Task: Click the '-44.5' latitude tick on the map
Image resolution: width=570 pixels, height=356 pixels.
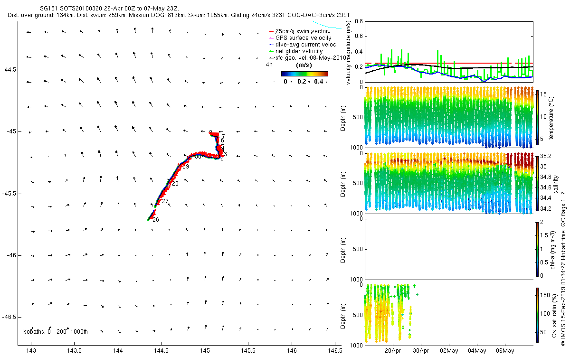Action: point(9,70)
